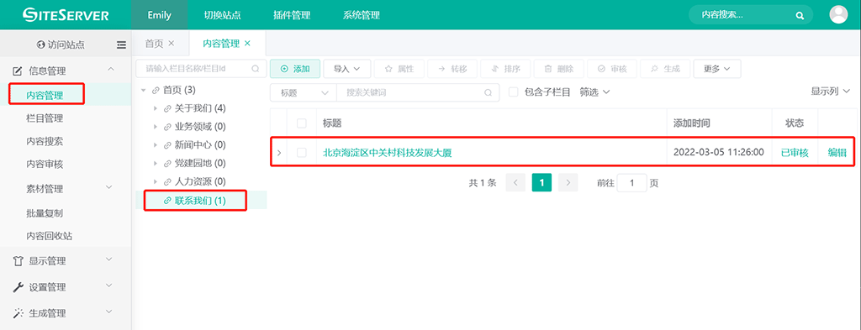
Task: Open the 北京海淀区中关村科技发展大厦 title link
Action: coord(387,153)
